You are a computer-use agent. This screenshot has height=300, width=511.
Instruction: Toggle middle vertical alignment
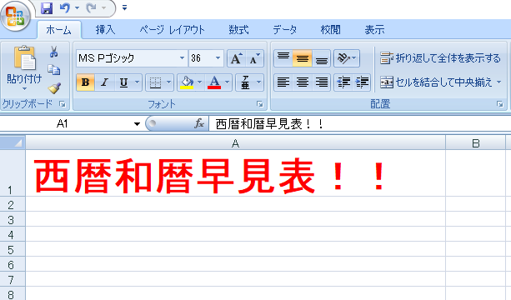tap(302, 58)
